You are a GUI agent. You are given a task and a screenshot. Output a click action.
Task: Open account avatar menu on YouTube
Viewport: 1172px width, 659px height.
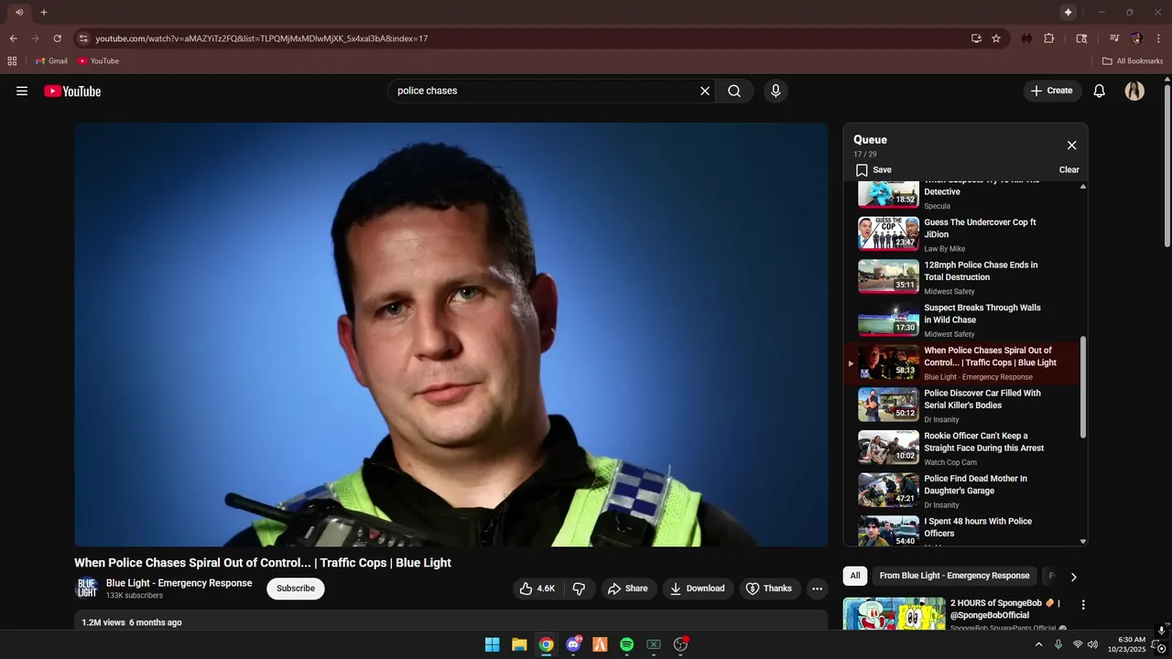coord(1134,91)
